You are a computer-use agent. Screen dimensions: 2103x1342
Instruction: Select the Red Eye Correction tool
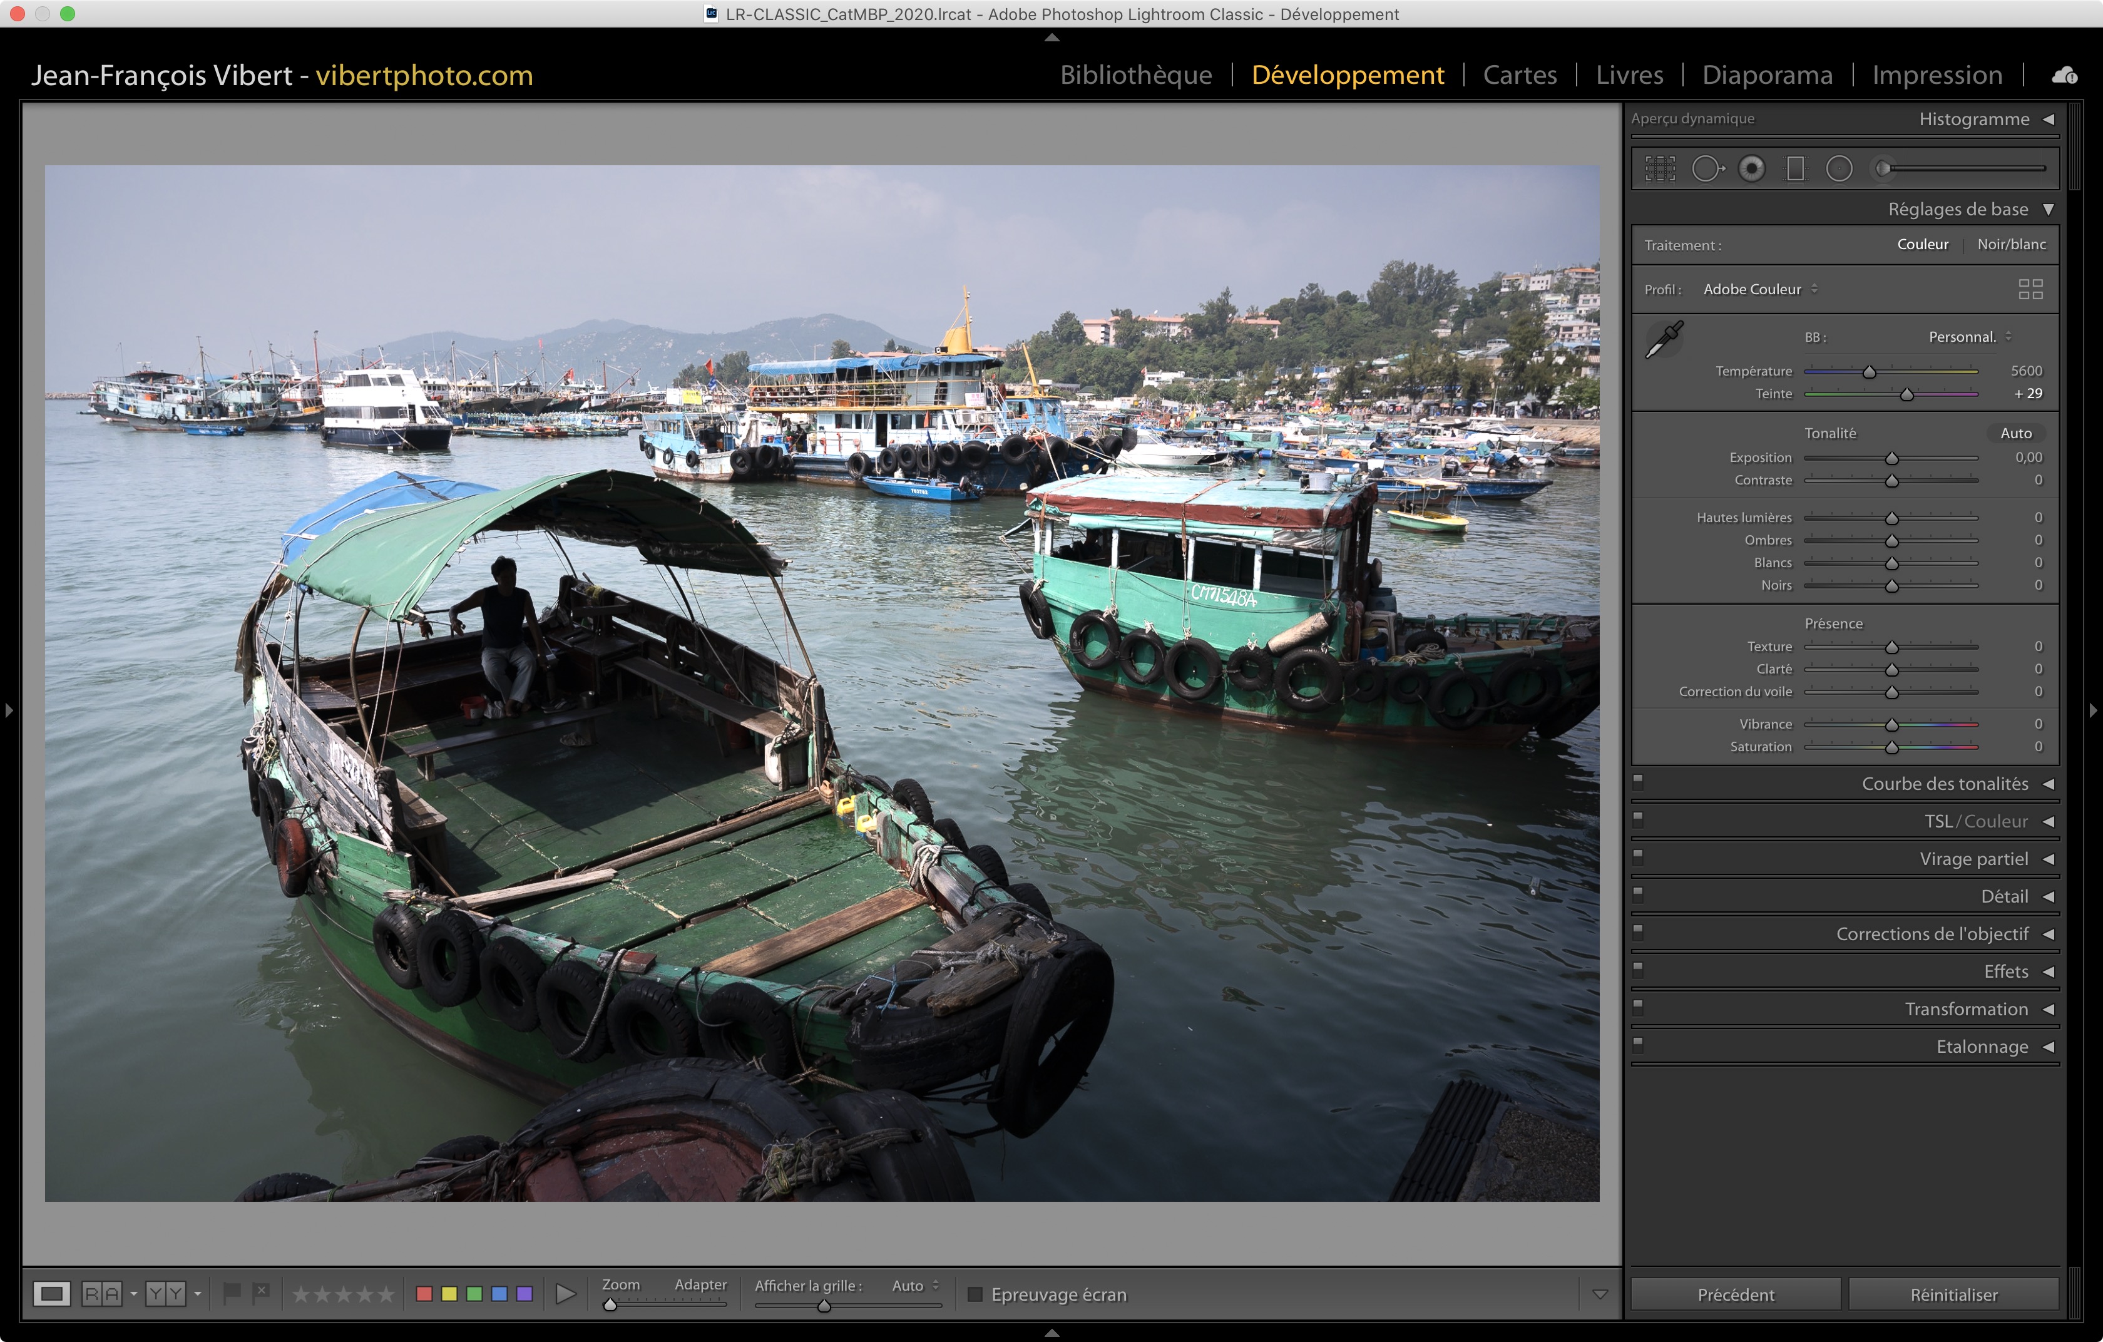click(x=1751, y=168)
